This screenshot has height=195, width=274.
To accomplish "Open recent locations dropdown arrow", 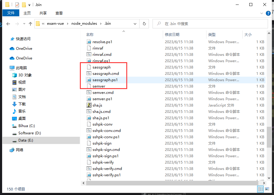I will 24,24.
